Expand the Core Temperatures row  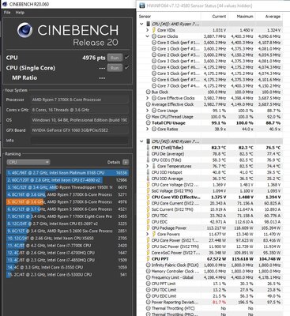pyautogui.click(x=148, y=166)
